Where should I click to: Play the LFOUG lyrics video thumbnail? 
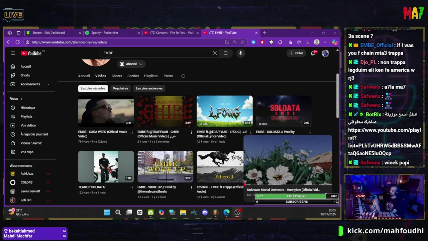point(225,111)
